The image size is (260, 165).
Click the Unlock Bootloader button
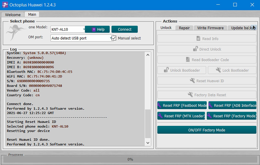pyautogui.click(x=182, y=70)
